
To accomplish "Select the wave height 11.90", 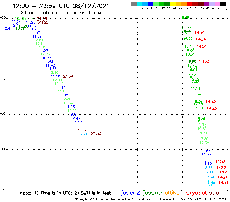I will pyautogui.click(x=55, y=76).
